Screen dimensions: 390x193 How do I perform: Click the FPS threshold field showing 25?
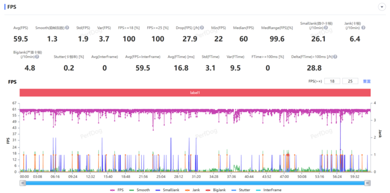click(x=350, y=81)
